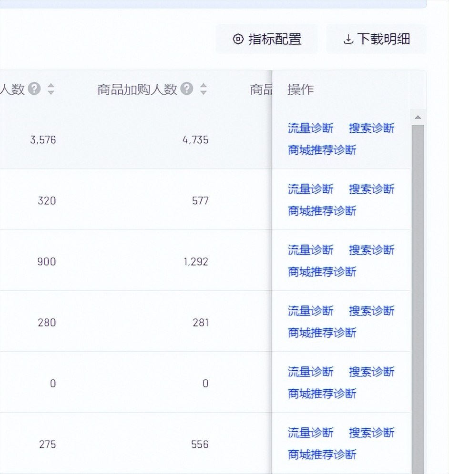
Task: Click the question-mark help icon beside 商品加购人数
Action: click(186, 89)
